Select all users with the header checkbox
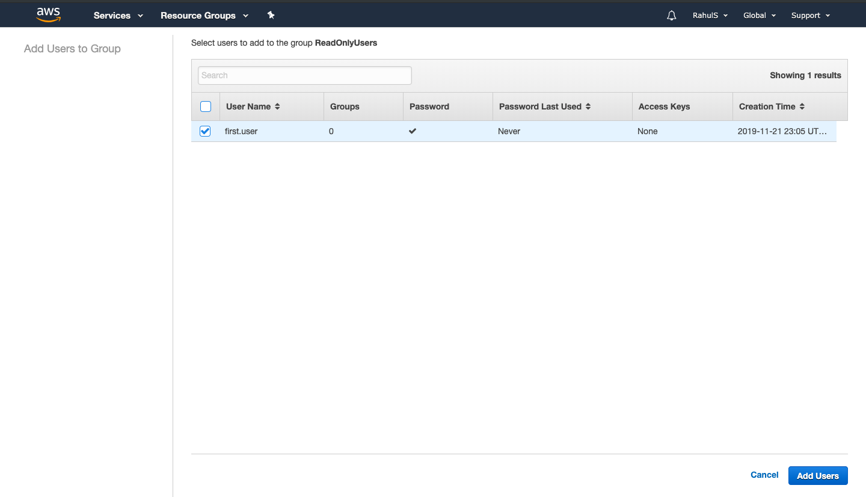866x497 pixels. [x=206, y=106]
